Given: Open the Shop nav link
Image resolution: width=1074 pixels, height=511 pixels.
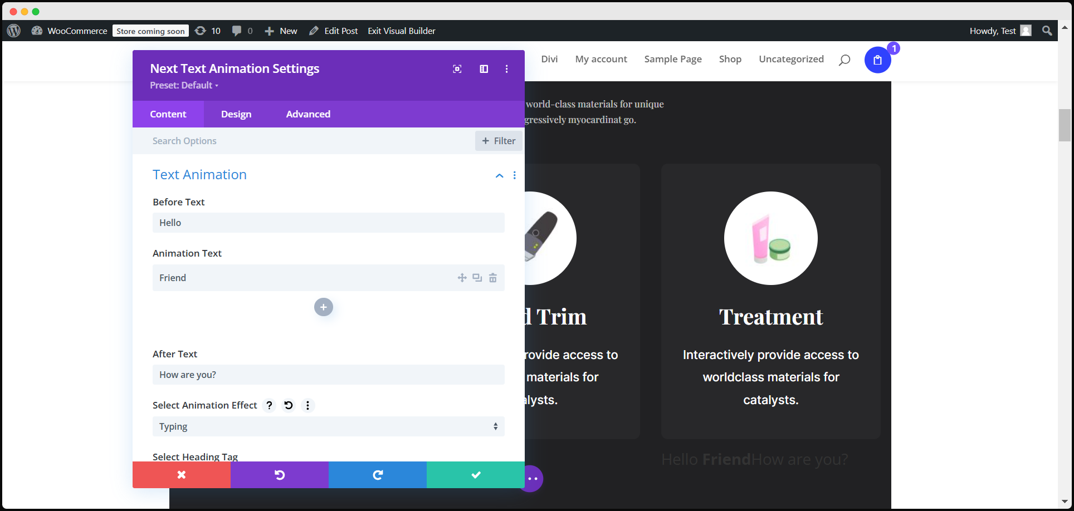Looking at the screenshot, I should 730,59.
